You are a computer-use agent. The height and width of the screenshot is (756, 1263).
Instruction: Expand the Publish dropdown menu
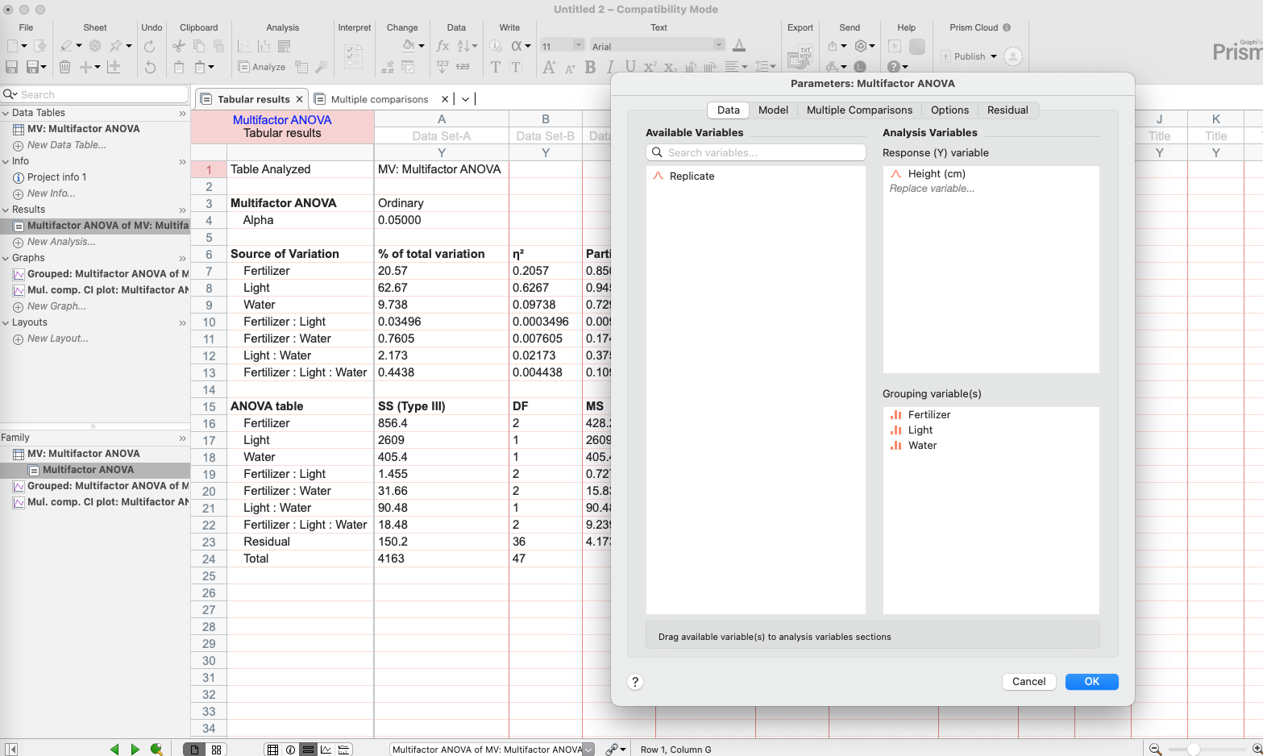click(x=994, y=56)
